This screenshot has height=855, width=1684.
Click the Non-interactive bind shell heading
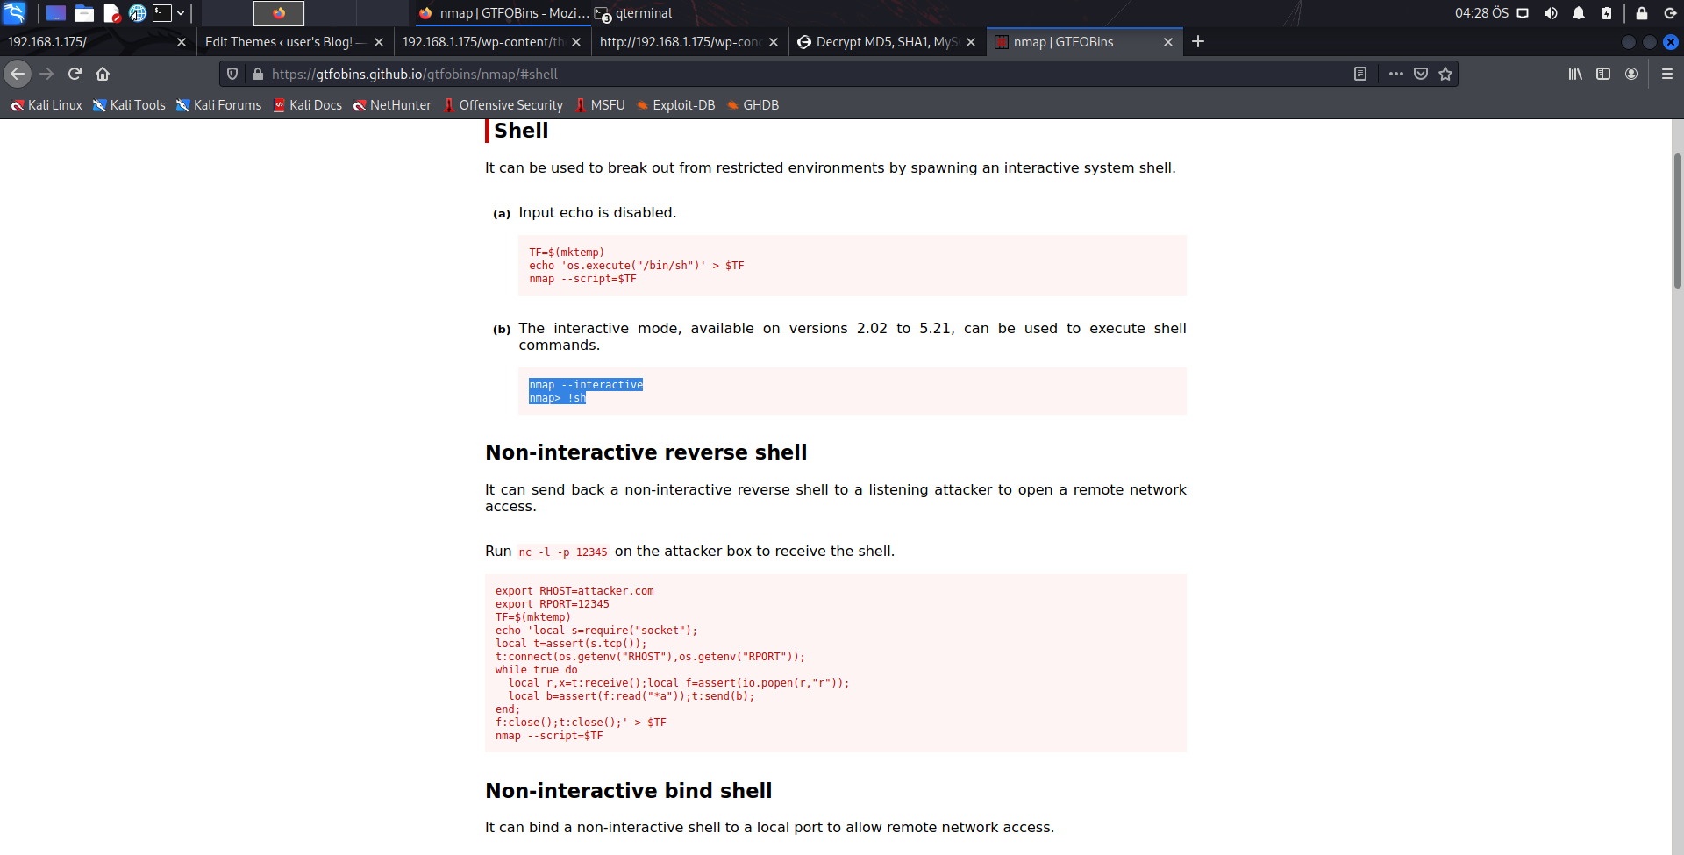628,791
